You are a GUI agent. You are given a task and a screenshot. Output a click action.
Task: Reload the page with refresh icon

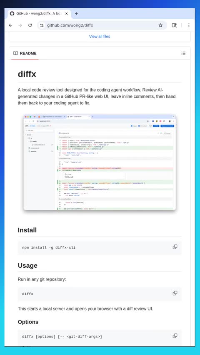click(x=30, y=25)
